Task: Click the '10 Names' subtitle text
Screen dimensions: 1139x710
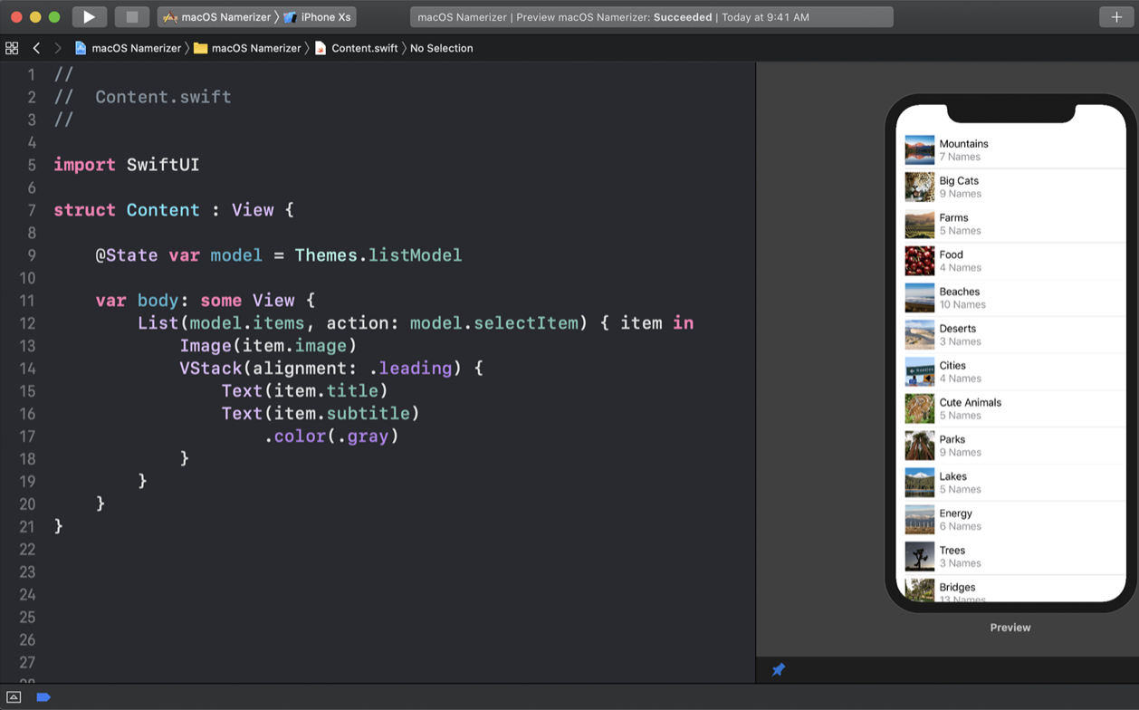Action: click(962, 304)
